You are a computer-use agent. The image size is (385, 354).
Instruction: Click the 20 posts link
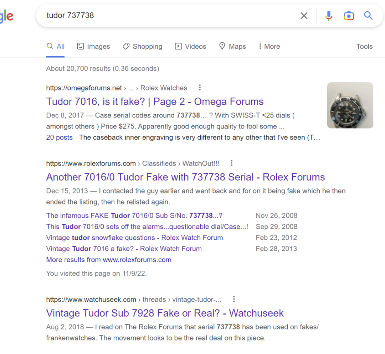coord(59,137)
